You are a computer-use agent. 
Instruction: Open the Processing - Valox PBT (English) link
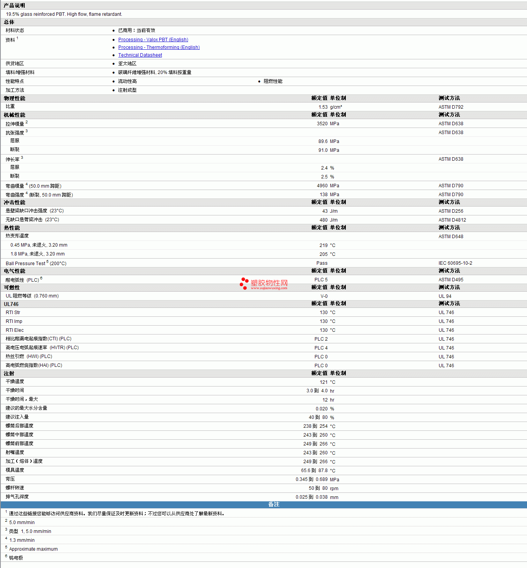(153, 40)
